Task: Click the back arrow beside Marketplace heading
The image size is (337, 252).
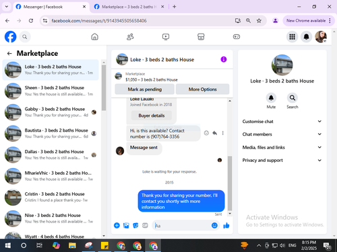Action: [x=9, y=53]
